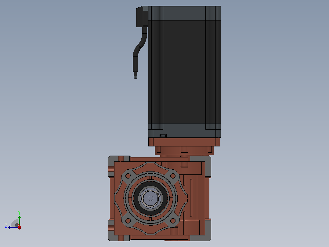Select the upper-left bolt hole on the gearbox flange
This screenshot has width=329, height=247.
[128, 176]
